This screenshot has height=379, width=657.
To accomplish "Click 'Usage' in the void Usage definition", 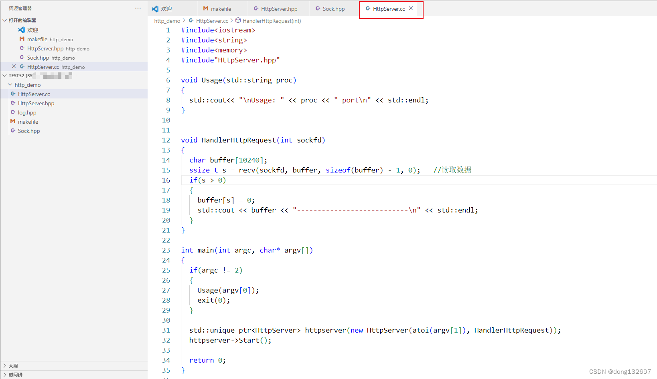I will [x=212, y=80].
